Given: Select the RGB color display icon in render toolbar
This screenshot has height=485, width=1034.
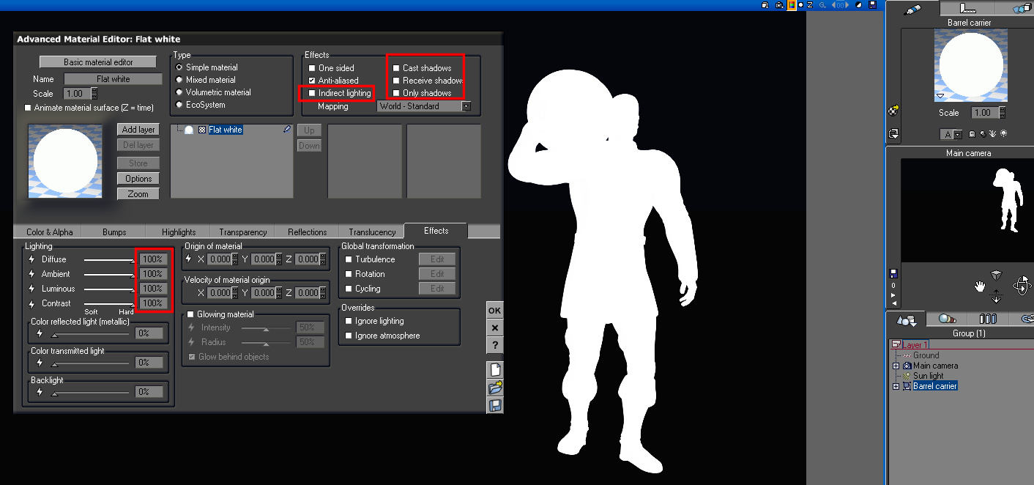Looking at the screenshot, I should tap(792, 4).
